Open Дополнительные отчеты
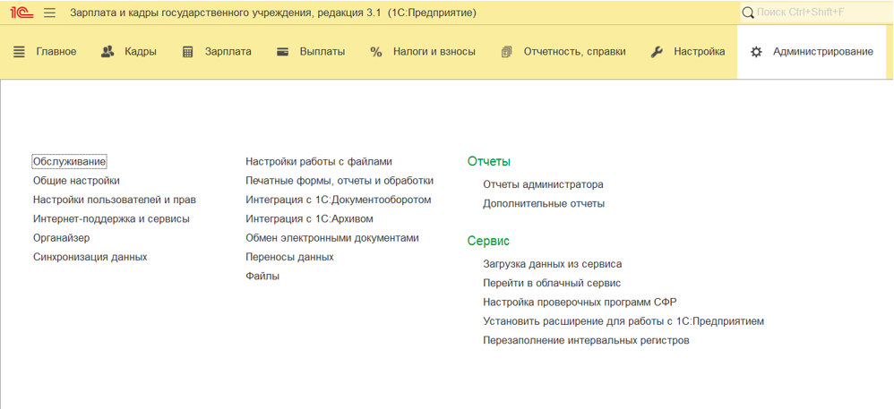 (x=544, y=203)
